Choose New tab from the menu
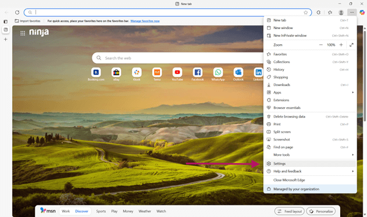Screen dimensions: 367x217 tap(310, 20)
